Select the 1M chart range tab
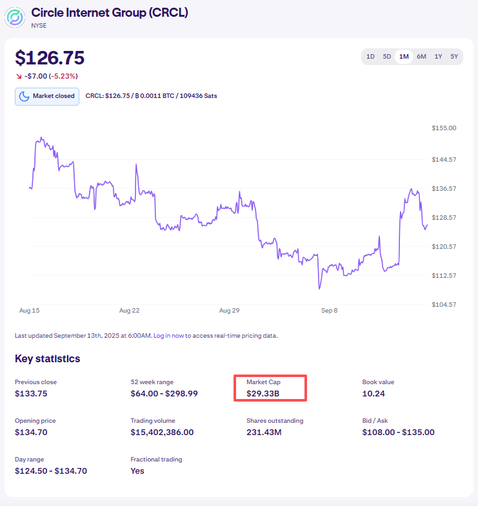 point(404,57)
